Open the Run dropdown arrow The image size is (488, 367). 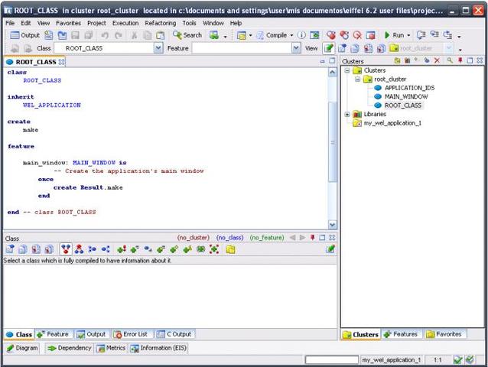pos(408,35)
